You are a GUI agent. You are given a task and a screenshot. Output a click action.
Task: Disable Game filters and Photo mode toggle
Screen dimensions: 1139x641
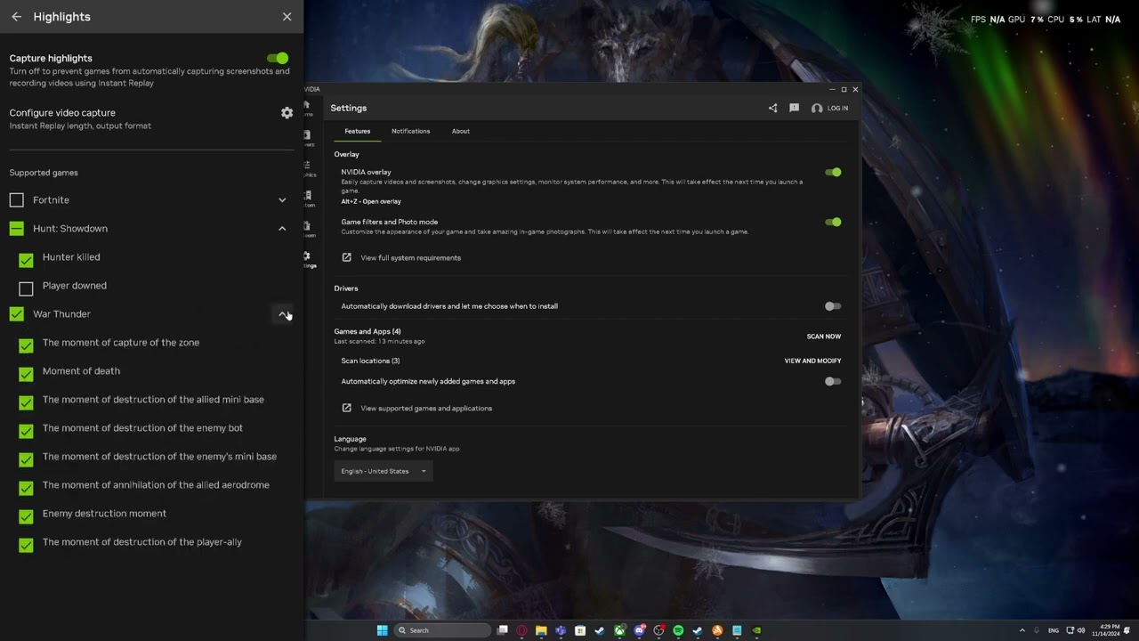pyautogui.click(x=833, y=223)
